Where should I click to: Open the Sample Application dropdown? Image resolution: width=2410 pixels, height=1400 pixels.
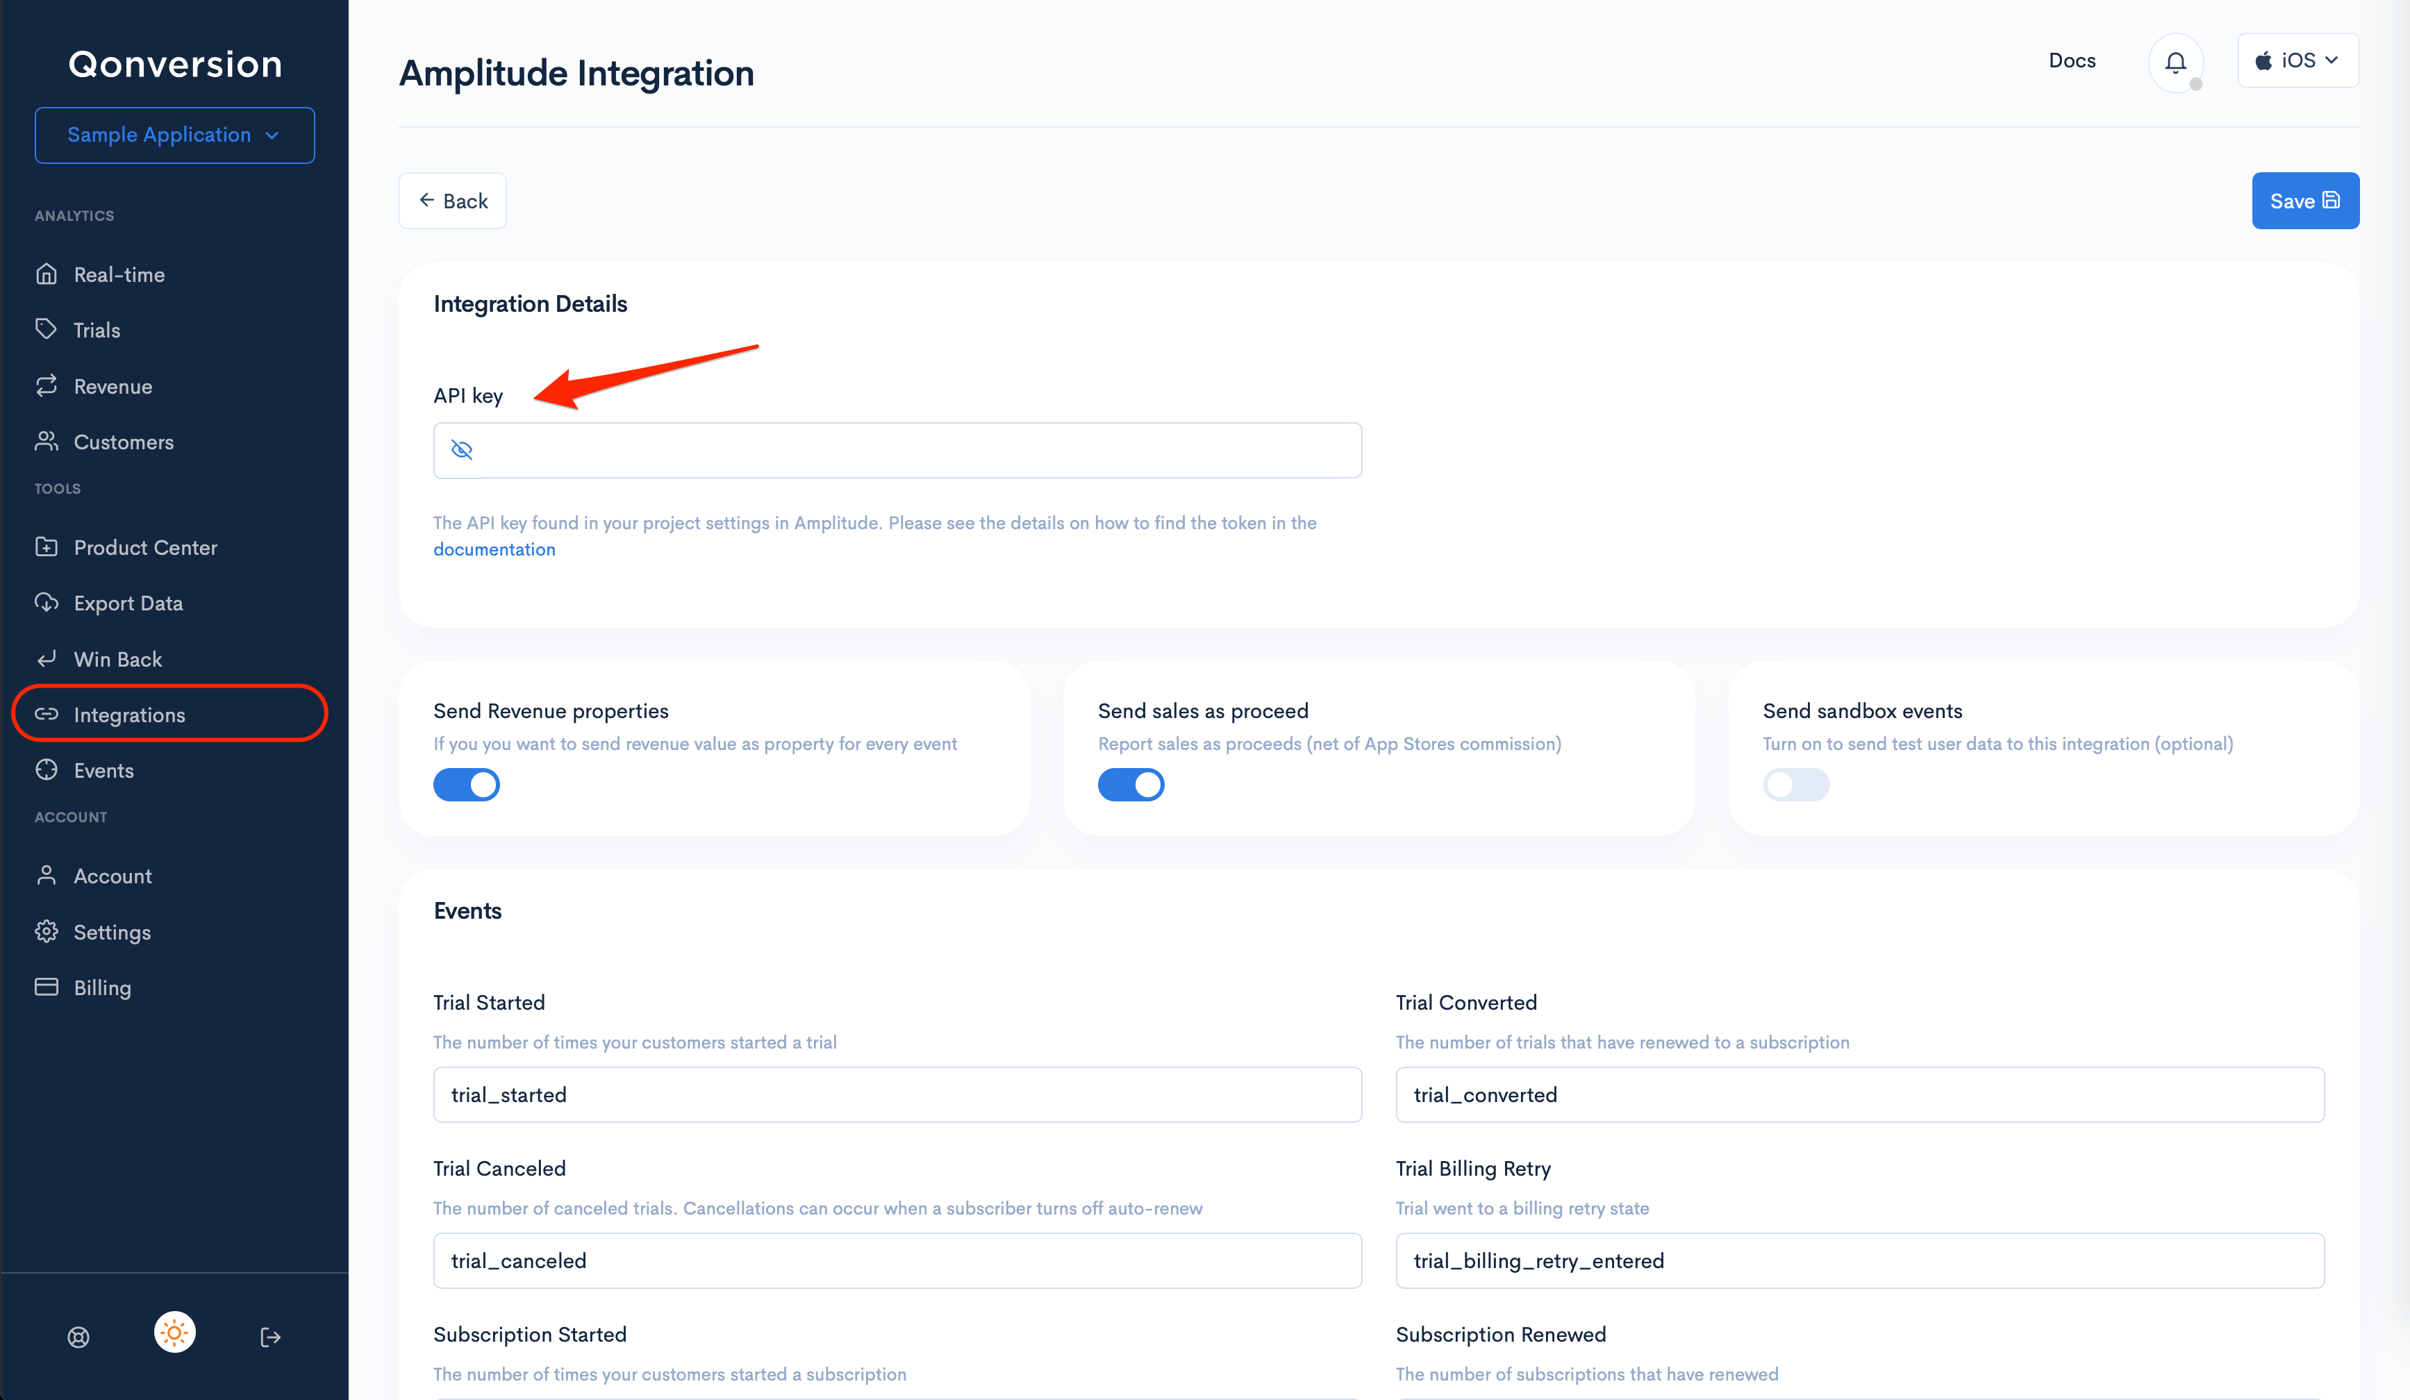click(175, 135)
